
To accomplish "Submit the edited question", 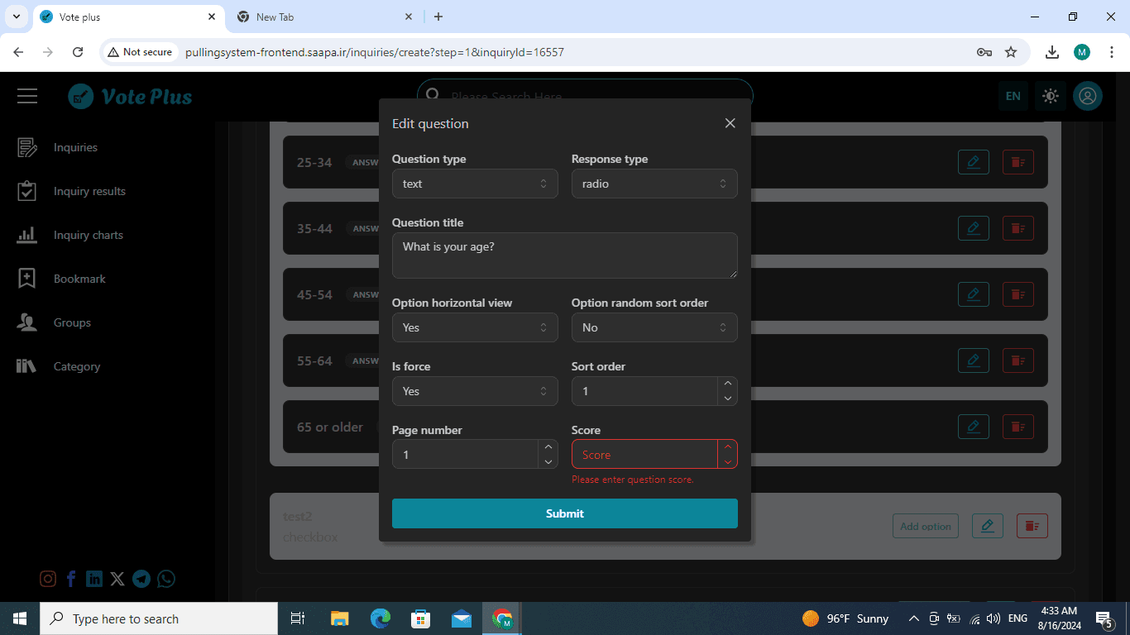I will pyautogui.click(x=564, y=513).
